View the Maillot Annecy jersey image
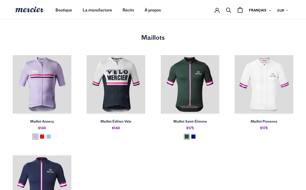Screen dimensions: 306x190 click(42, 84)
